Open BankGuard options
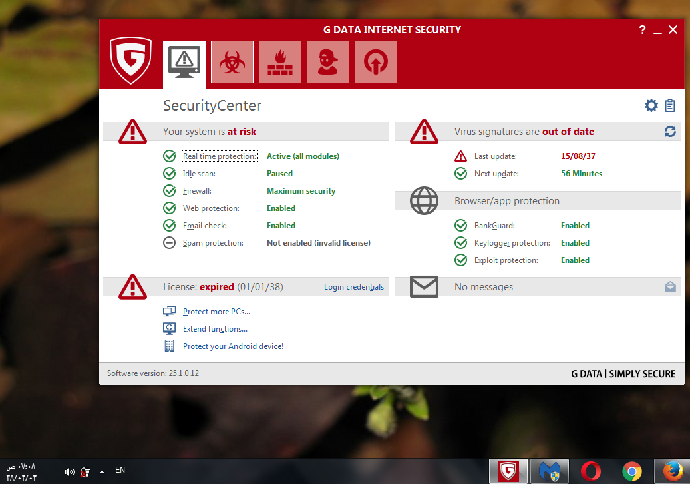This screenshot has width=690, height=484. pyautogui.click(x=494, y=226)
